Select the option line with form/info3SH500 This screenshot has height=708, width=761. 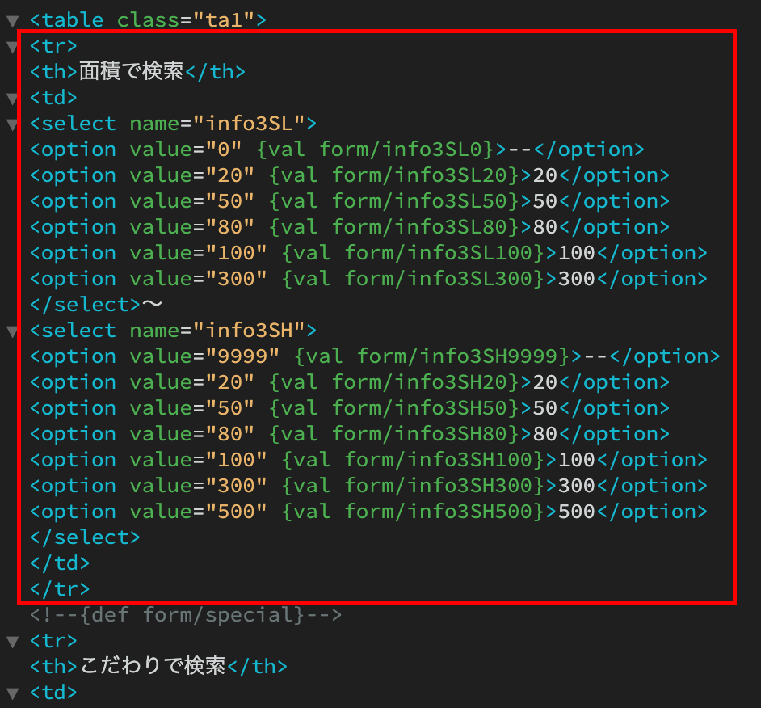[368, 512]
